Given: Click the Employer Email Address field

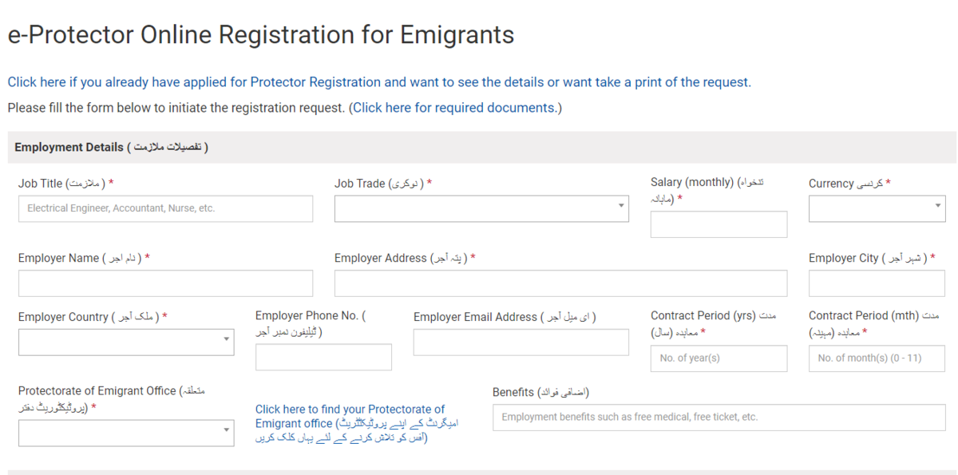Looking at the screenshot, I should 521,342.
